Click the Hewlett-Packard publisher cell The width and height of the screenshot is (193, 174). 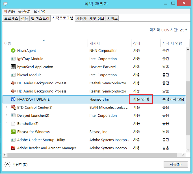click(102, 67)
